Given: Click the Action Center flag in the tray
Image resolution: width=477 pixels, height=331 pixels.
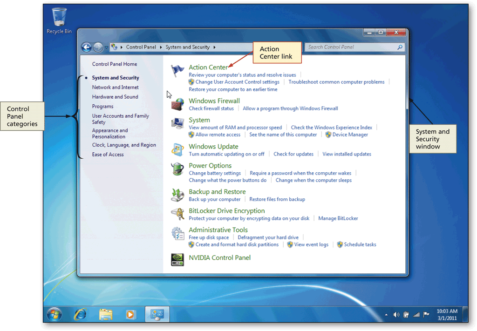Looking at the screenshot, I should pos(426,315).
